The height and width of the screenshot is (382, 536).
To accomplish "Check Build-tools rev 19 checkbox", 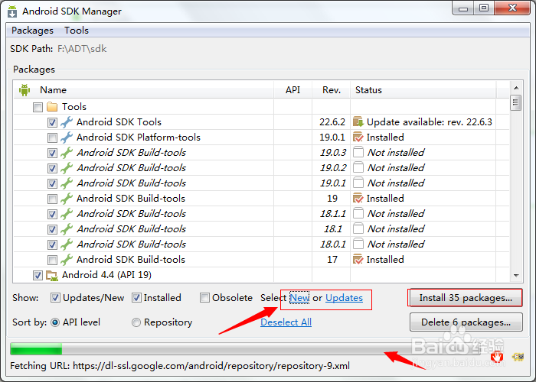I will tap(52, 199).
